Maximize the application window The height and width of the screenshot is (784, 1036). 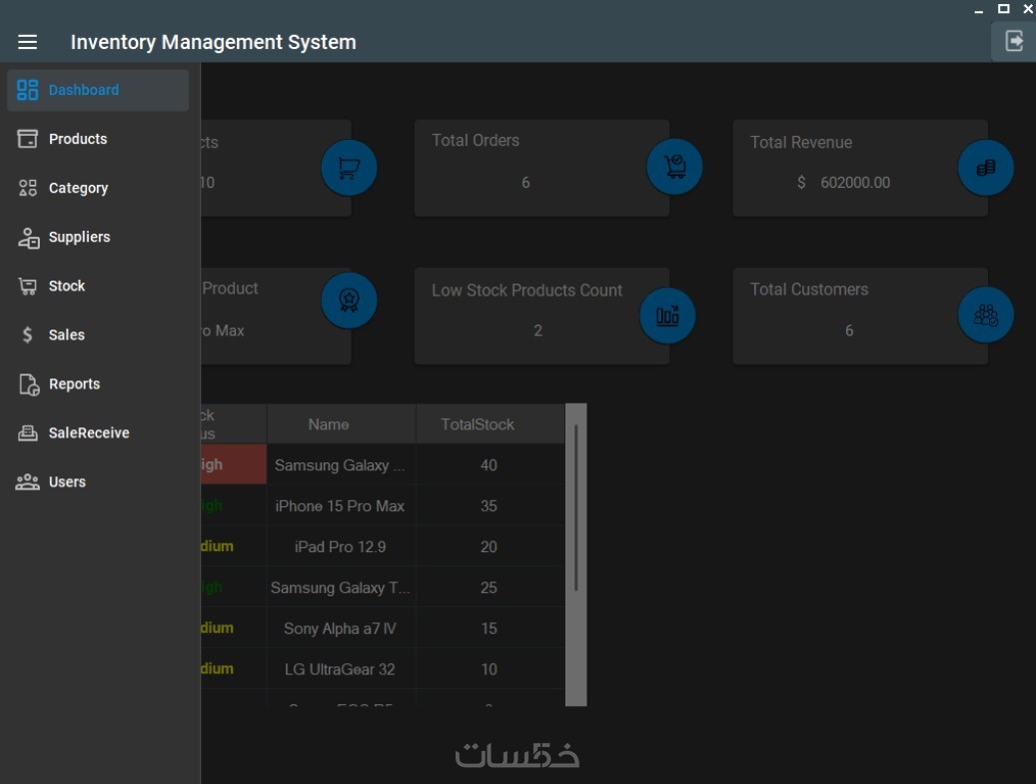(1003, 9)
